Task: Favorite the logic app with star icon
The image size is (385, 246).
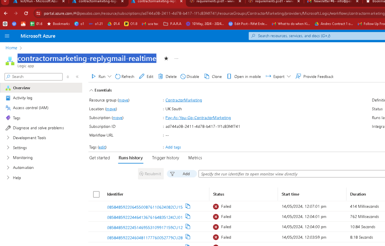Action: [166, 58]
